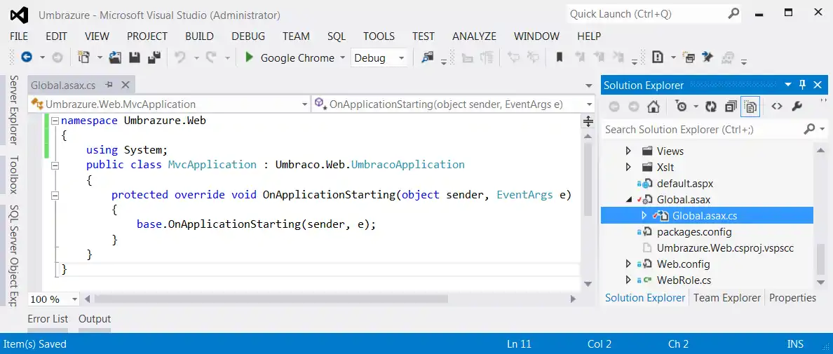Close the Global.asax.cs editor tab
Viewport: 833px width, 354px height.
click(x=126, y=85)
